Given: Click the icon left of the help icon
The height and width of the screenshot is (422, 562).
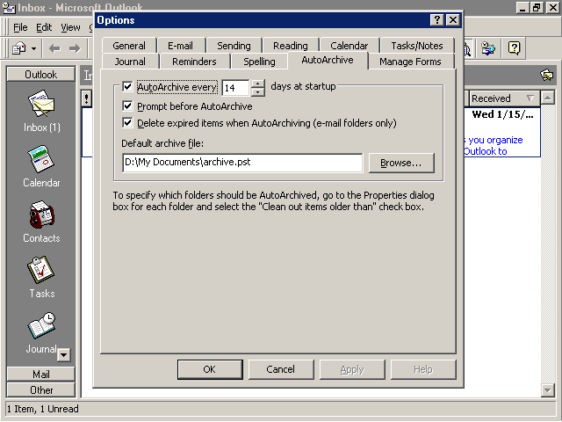Looking at the screenshot, I should click(488, 48).
